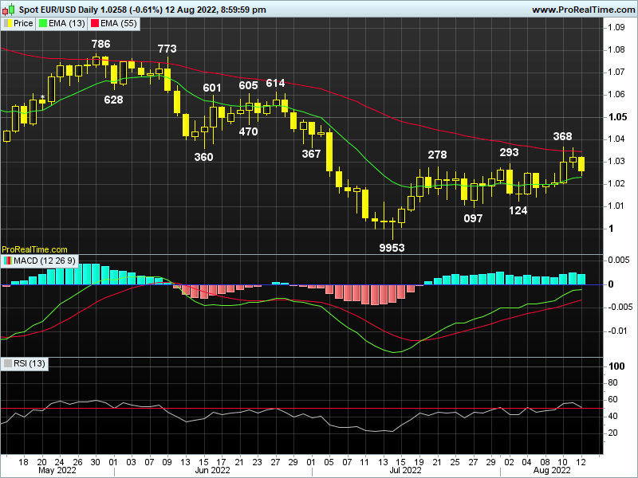Open the MACD (12 26 9) panel label

42,259
